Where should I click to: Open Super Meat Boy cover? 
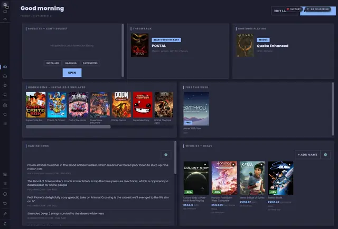click(x=143, y=105)
